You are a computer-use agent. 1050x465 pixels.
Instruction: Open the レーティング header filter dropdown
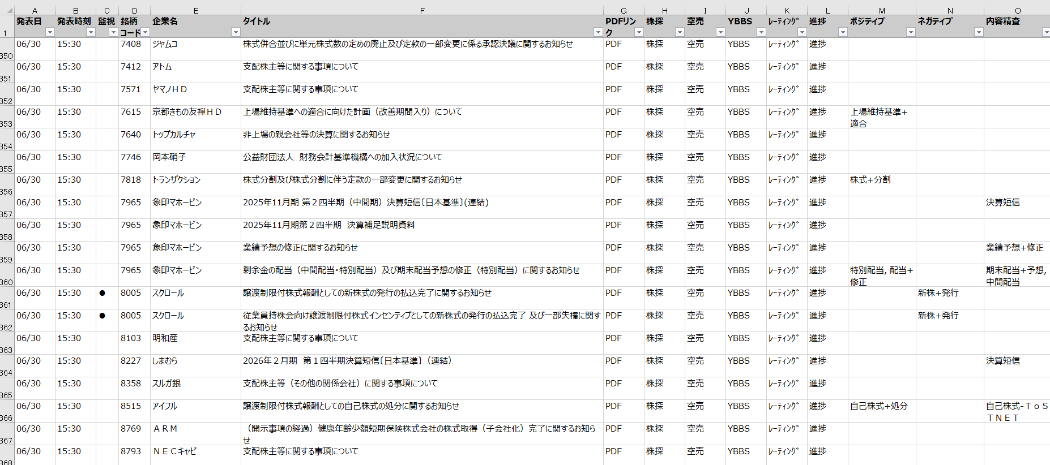point(802,32)
